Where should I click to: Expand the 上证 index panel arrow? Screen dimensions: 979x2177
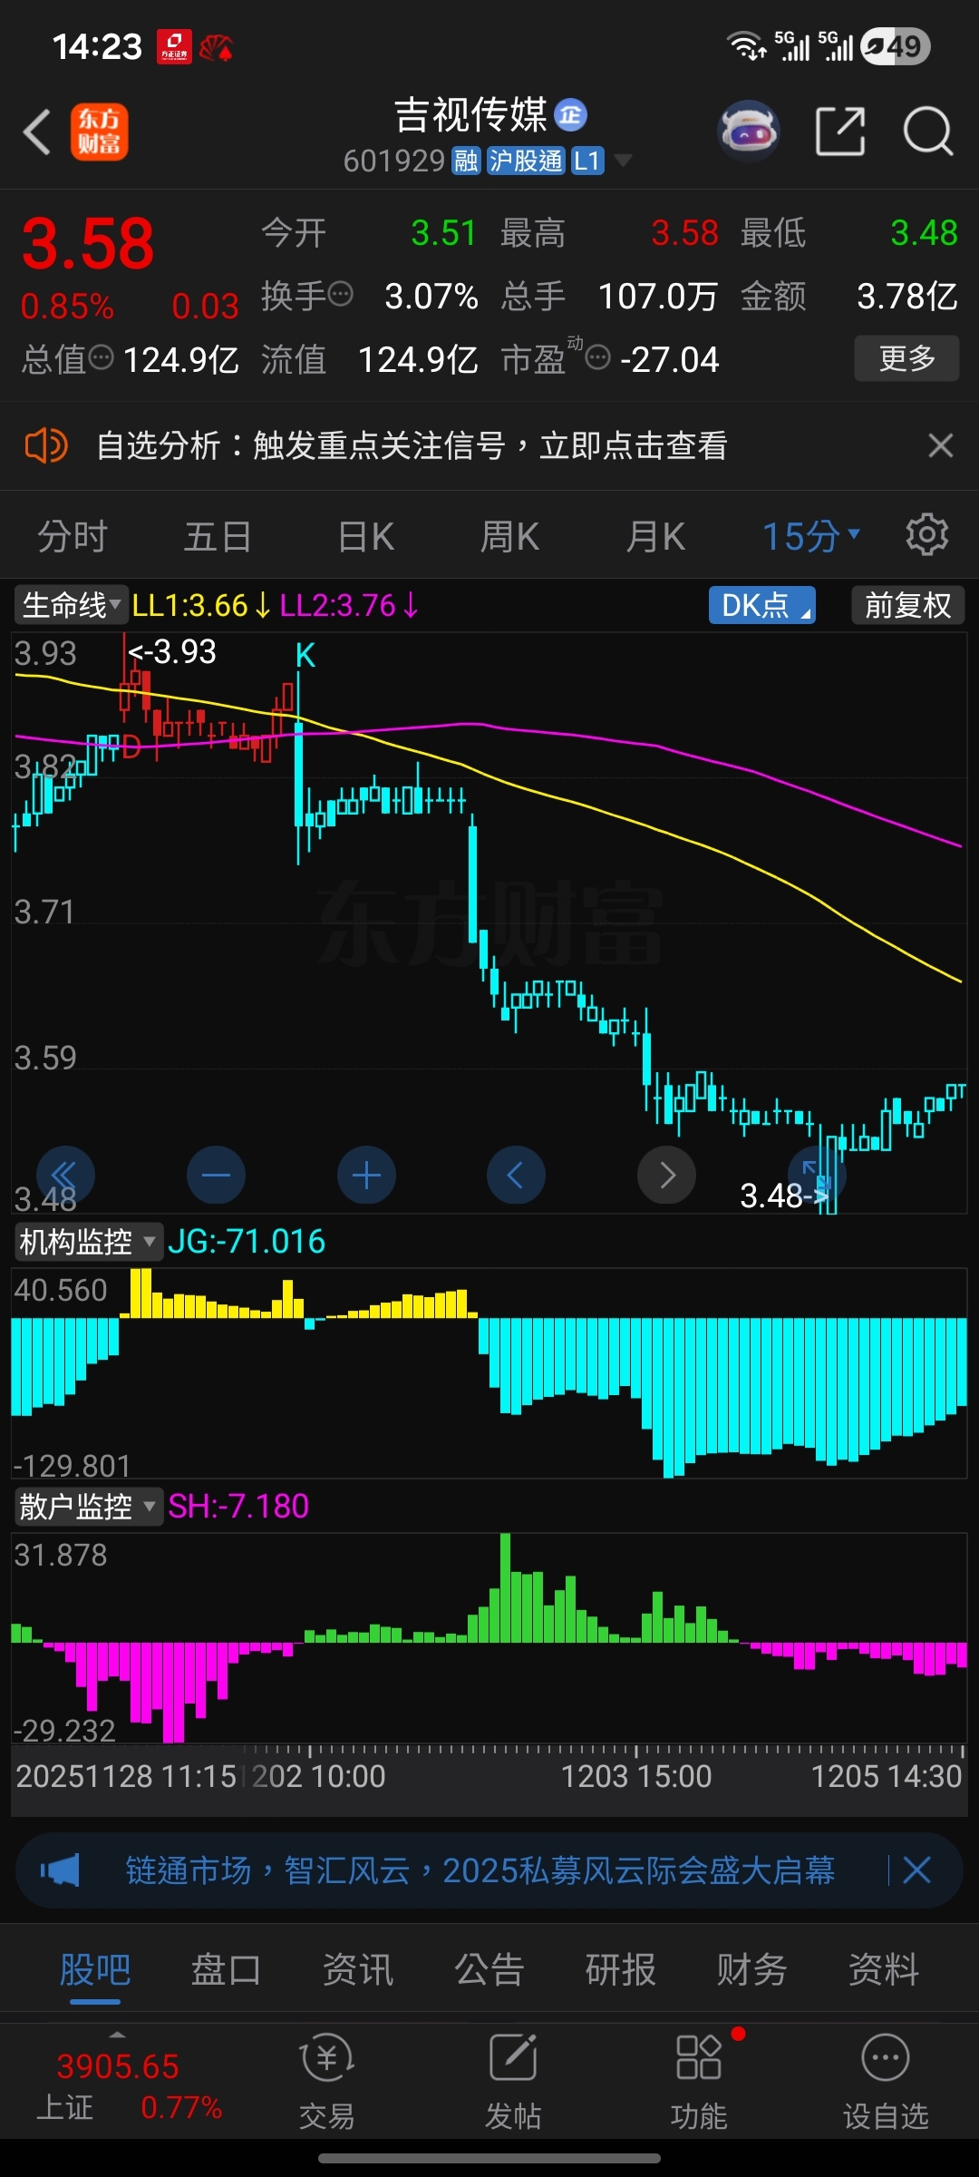[117, 2035]
